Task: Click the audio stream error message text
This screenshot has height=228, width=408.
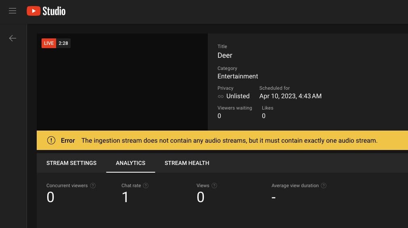Action: pyautogui.click(x=229, y=141)
